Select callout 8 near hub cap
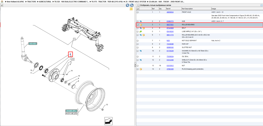The width and height of the screenshot is (263, 126). pos(78,81)
